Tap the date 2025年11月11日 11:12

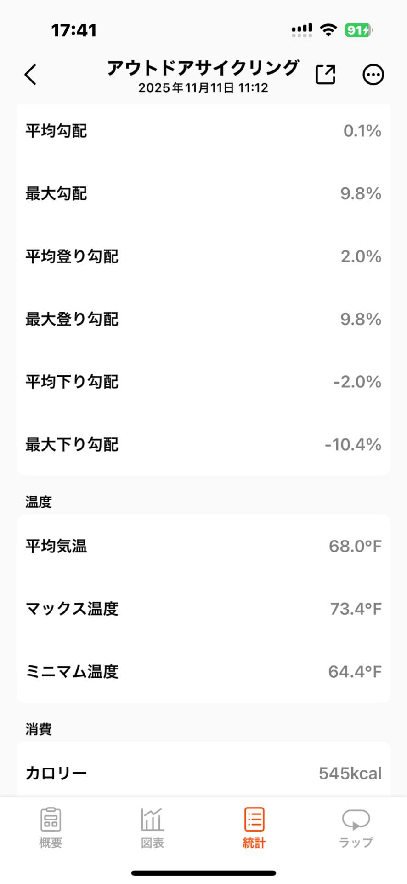click(x=203, y=88)
